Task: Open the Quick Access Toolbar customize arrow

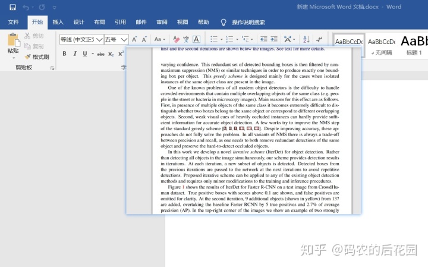Action: 54,8
